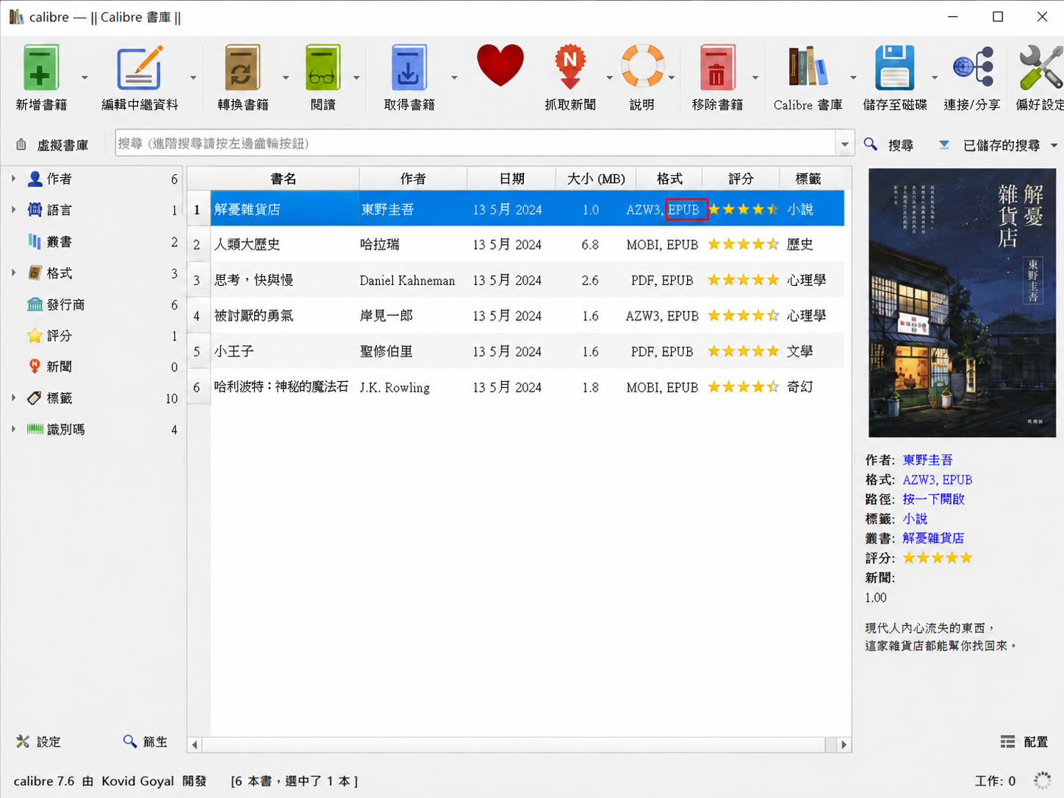Sort by the 書名 column header
The height and width of the screenshot is (798, 1064).
[284, 179]
